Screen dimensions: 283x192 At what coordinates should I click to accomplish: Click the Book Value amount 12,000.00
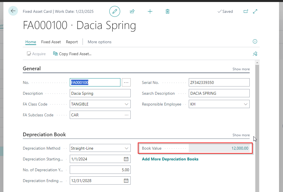click(x=240, y=148)
